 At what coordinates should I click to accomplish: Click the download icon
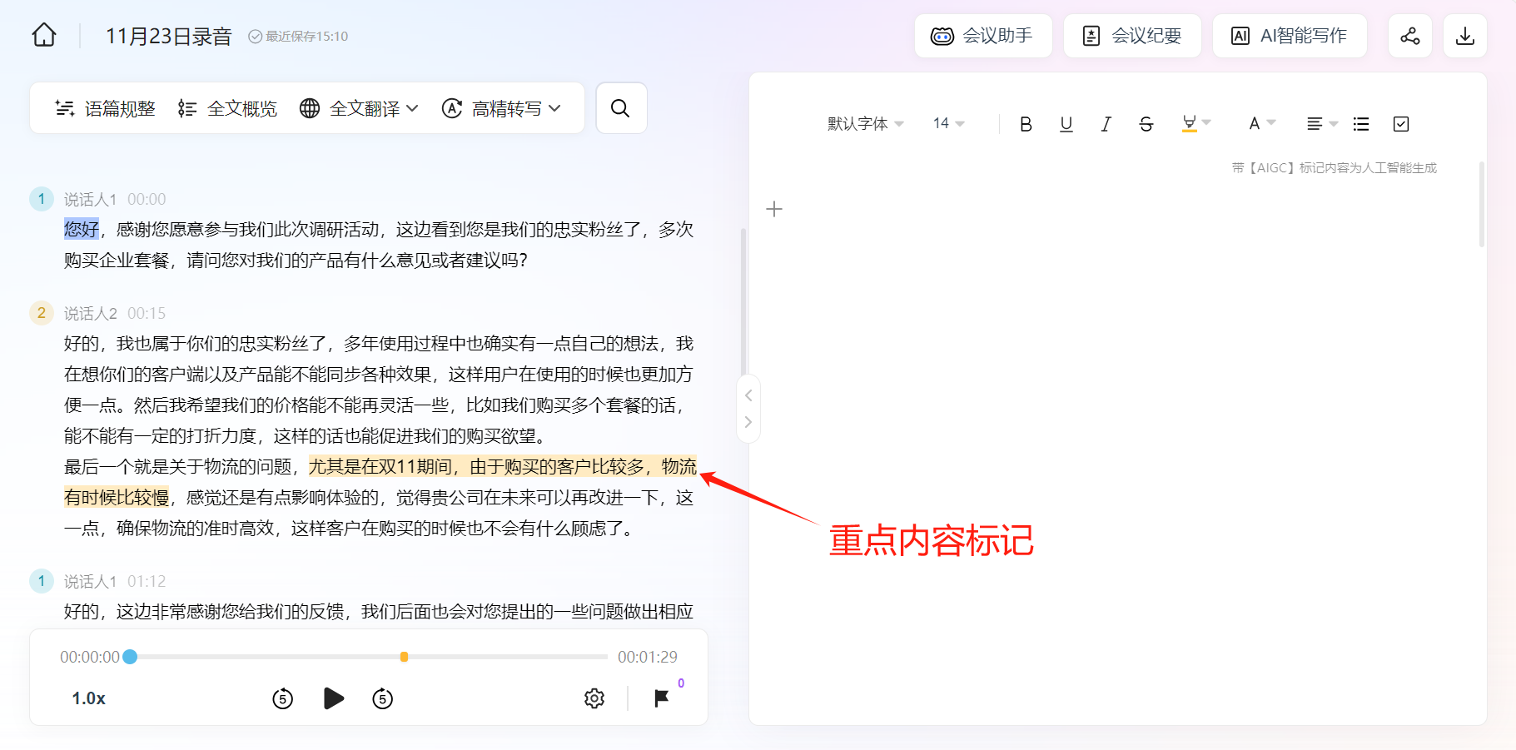pos(1464,36)
